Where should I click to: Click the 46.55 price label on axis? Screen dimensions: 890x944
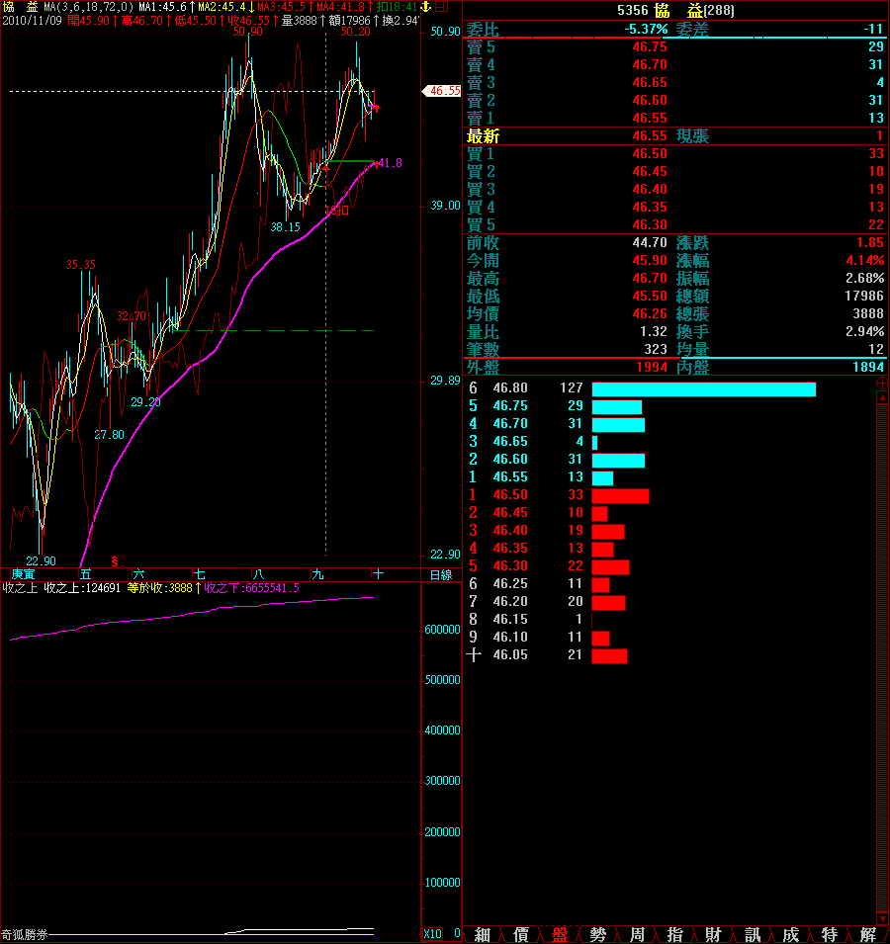[444, 91]
